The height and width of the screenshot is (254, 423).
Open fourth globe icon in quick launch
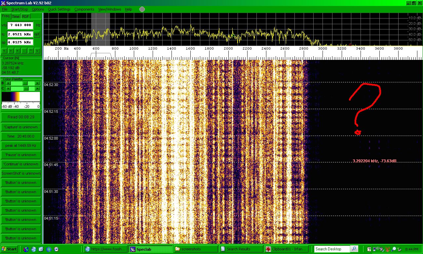[49, 249]
